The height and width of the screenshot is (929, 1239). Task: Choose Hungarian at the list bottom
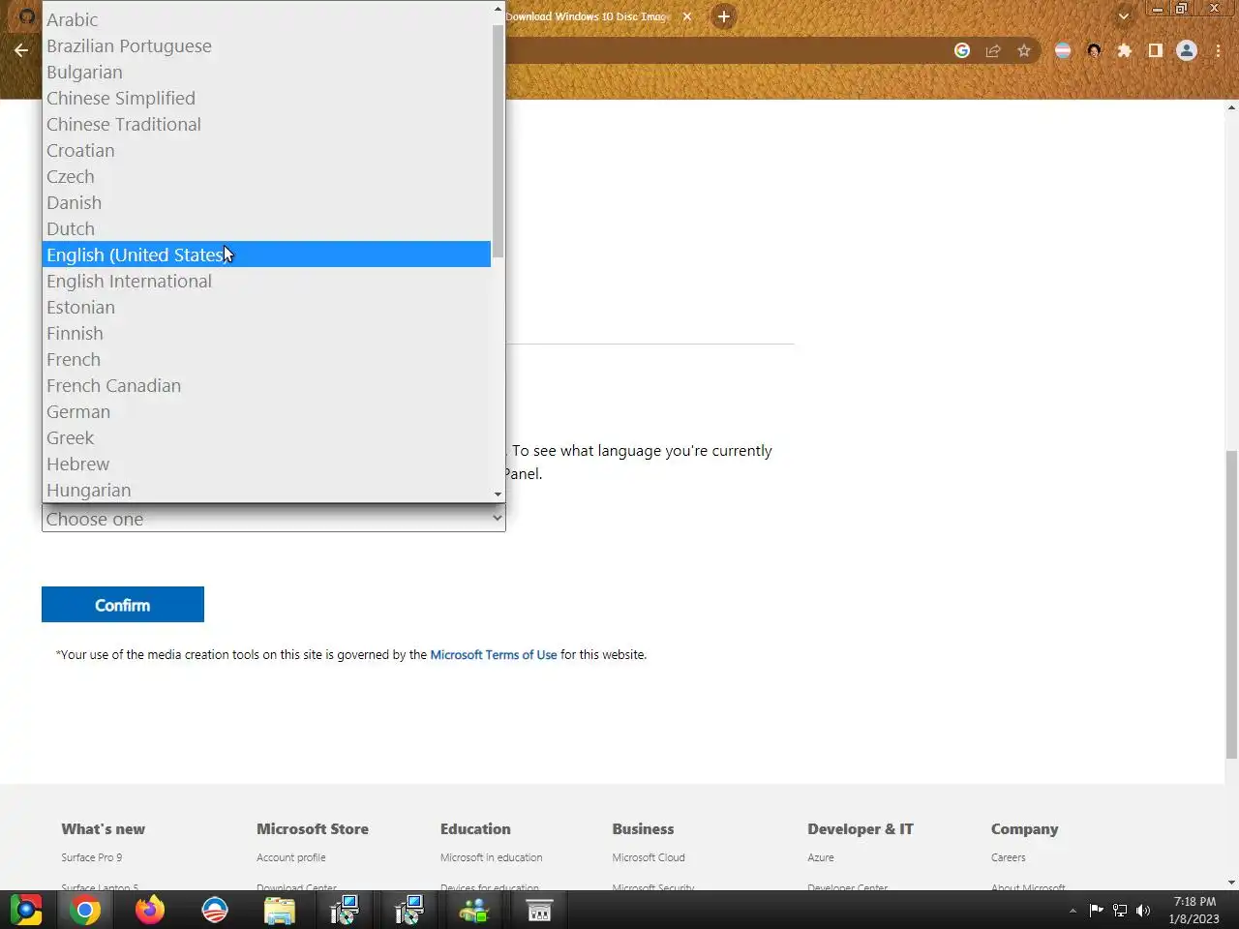(267, 490)
